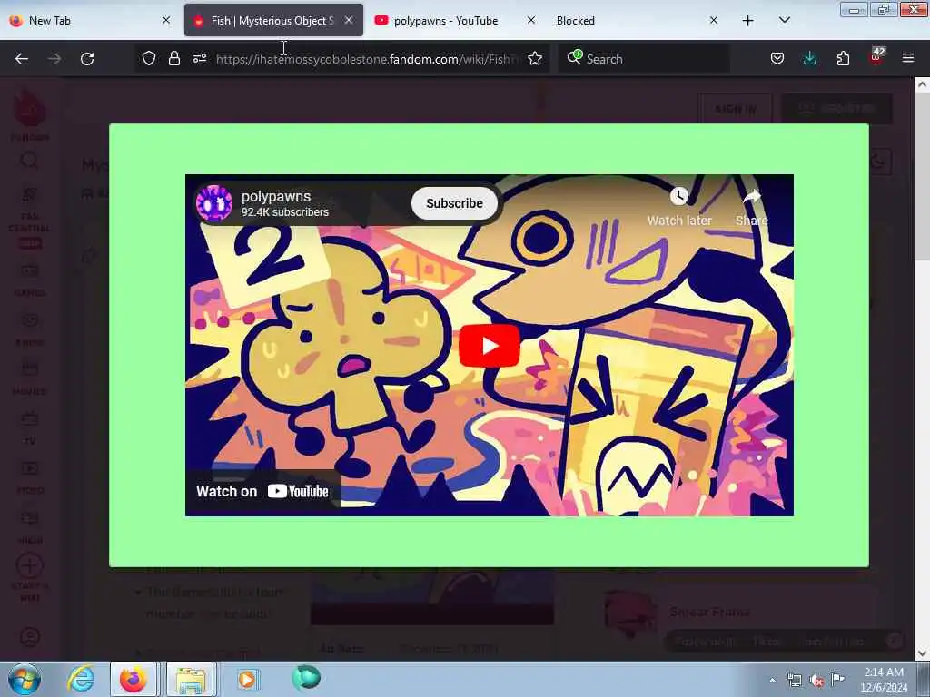Screen dimensions: 930x697
Task: Play the video with the red YouTube button
Action: (490, 346)
